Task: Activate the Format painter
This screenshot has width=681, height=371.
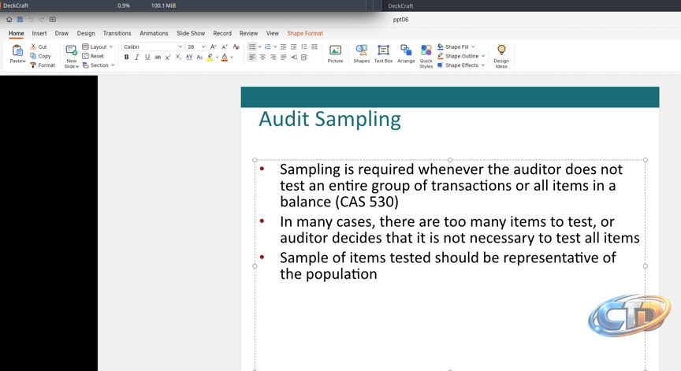Action: coord(43,65)
